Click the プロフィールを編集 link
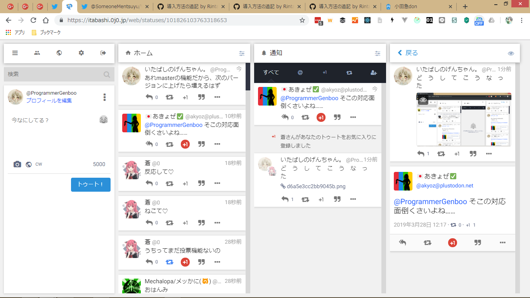Image resolution: width=530 pixels, height=298 pixels. pos(49,100)
